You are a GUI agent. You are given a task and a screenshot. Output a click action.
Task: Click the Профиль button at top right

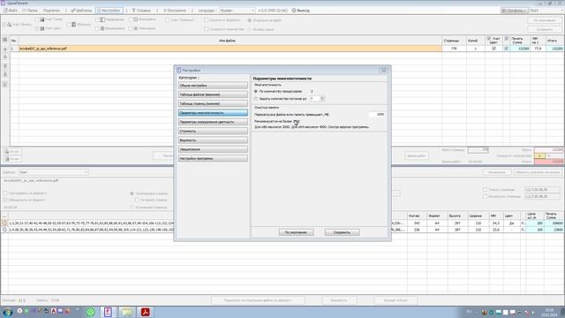coord(514,11)
